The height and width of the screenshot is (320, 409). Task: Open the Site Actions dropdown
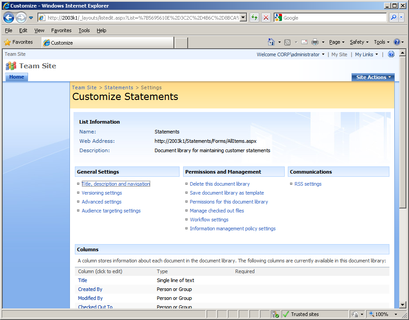(x=373, y=77)
